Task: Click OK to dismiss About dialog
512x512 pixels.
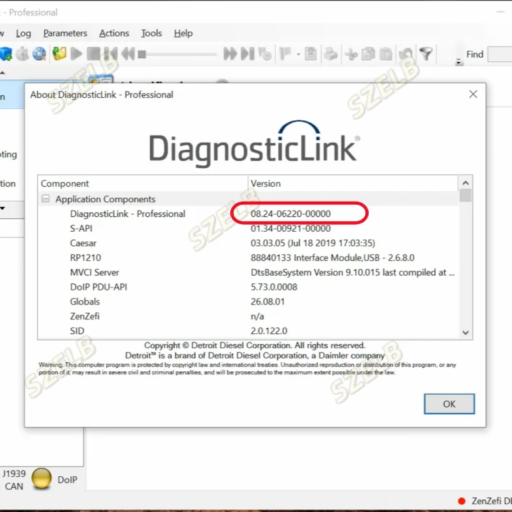Action: point(449,404)
